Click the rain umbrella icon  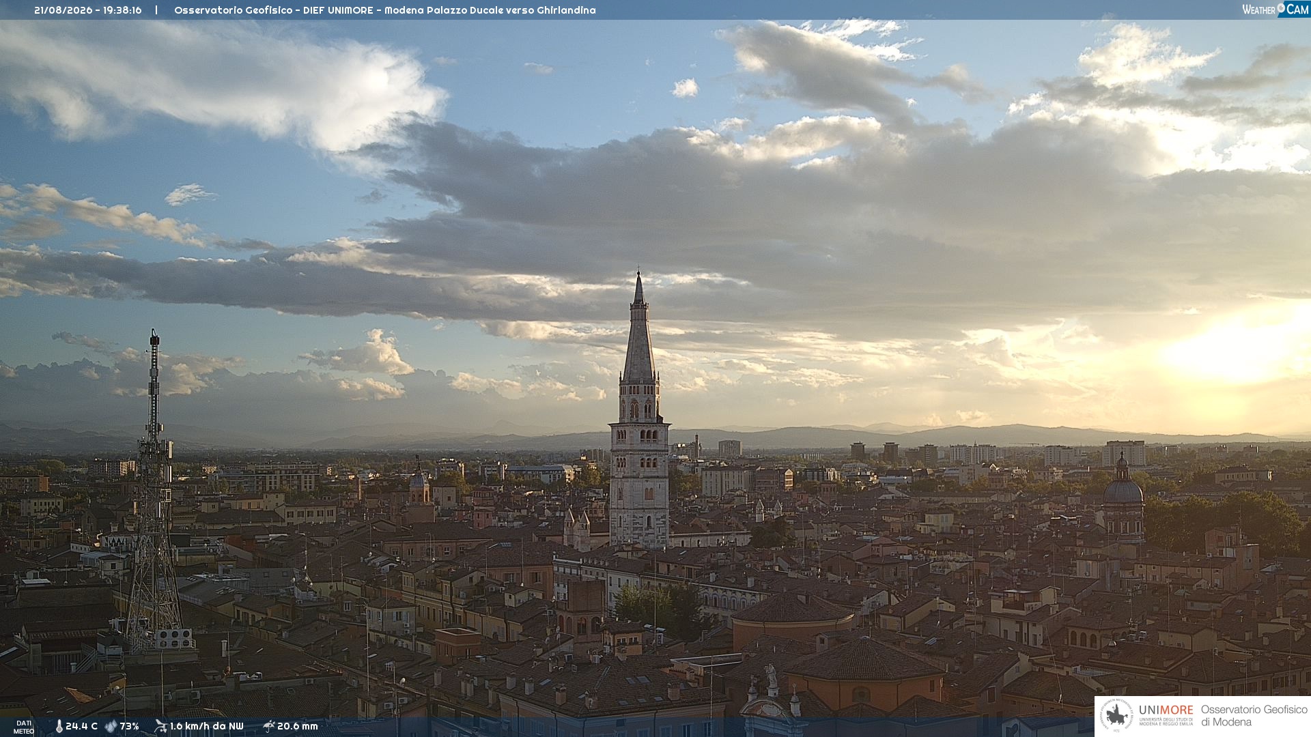pyautogui.click(x=269, y=726)
